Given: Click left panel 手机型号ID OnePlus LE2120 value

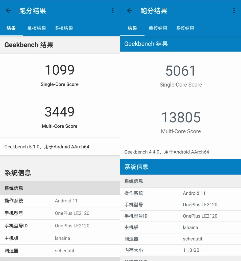Looking at the screenshot, I should click(72, 226).
